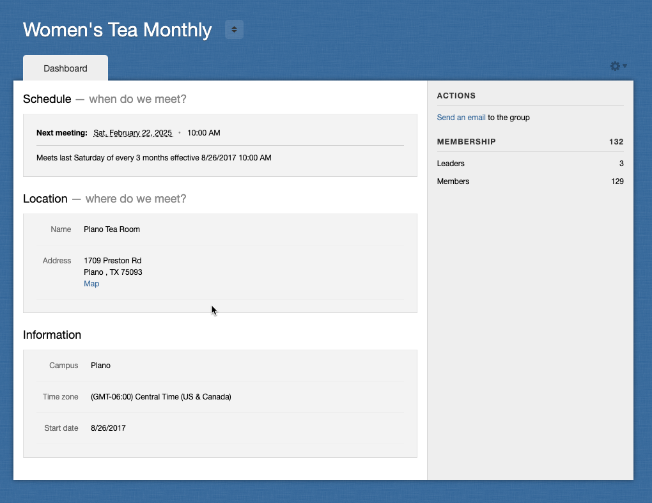Click the Campus value Plano
Image resolution: width=652 pixels, height=503 pixels.
(x=100, y=366)
